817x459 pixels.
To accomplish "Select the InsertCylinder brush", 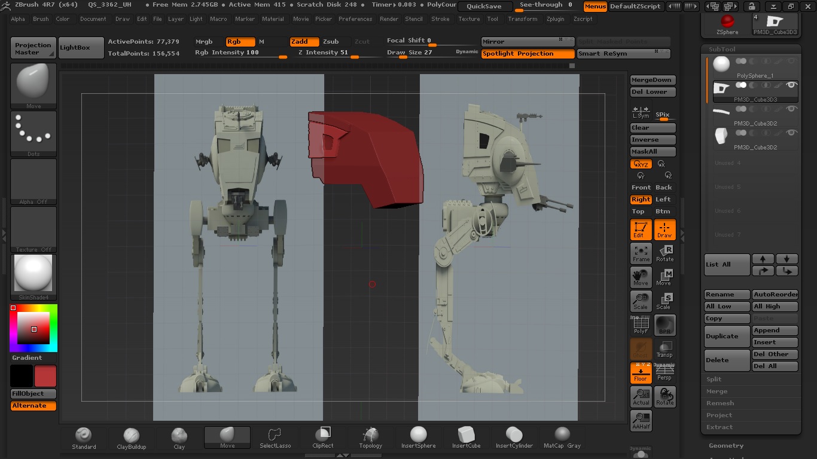I will (x=514, y=438).
